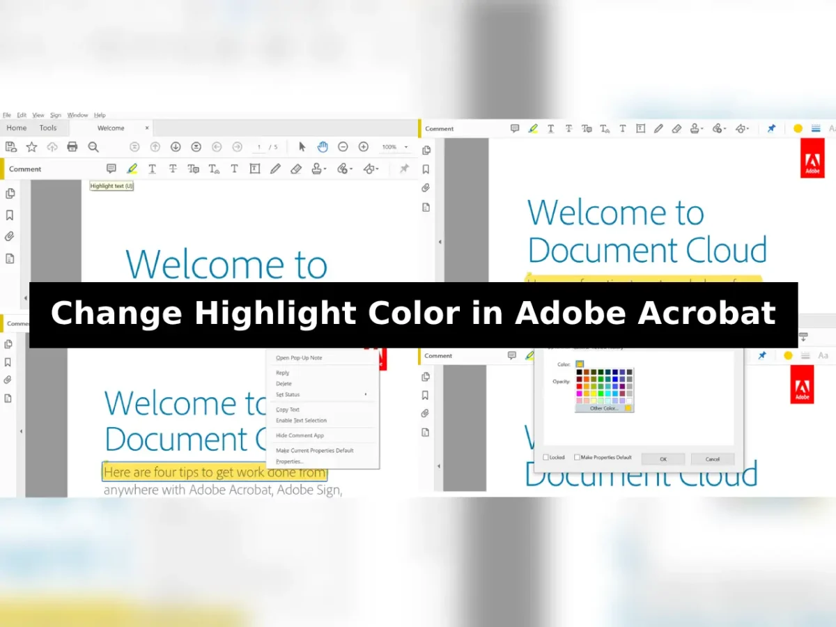Select the Pencil tool in the top-right window
Image resolution: width=836 pixels, height=627 pixels.
point(658,128)
